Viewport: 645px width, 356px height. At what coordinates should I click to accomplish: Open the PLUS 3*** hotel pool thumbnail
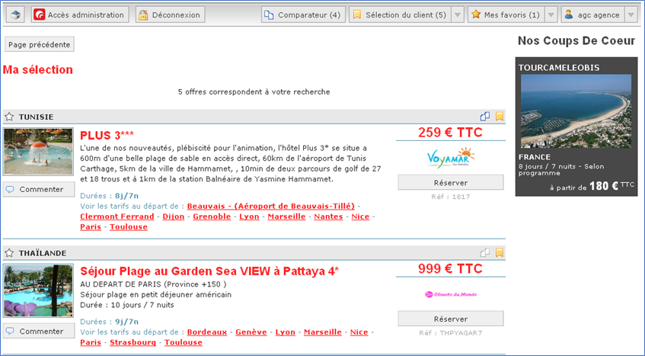(38, 152)
